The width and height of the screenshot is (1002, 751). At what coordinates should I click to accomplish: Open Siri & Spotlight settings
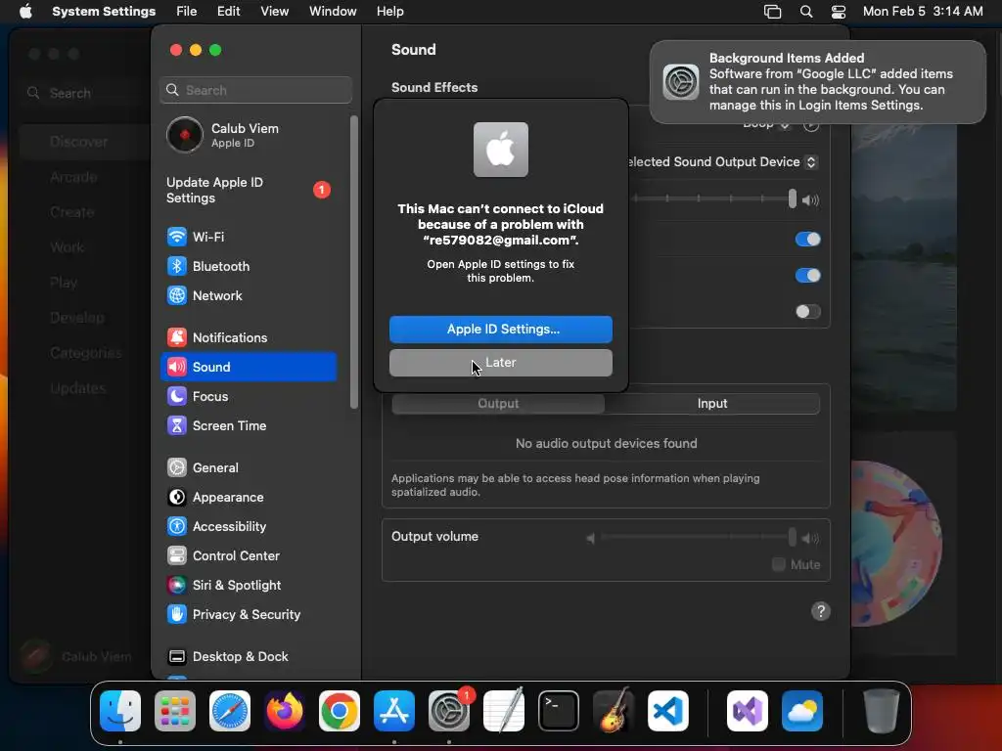click(249, 586)
